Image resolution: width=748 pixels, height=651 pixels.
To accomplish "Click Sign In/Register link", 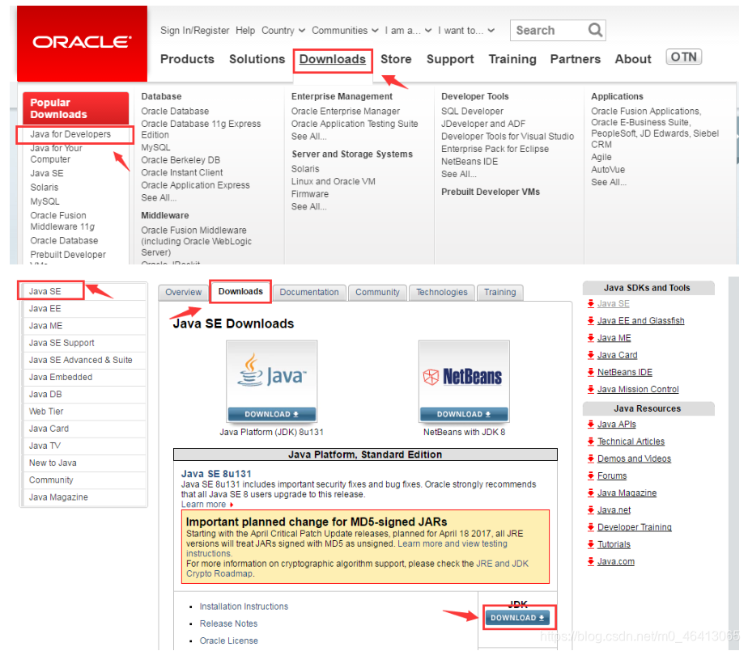I will click(x=194, y=31).
